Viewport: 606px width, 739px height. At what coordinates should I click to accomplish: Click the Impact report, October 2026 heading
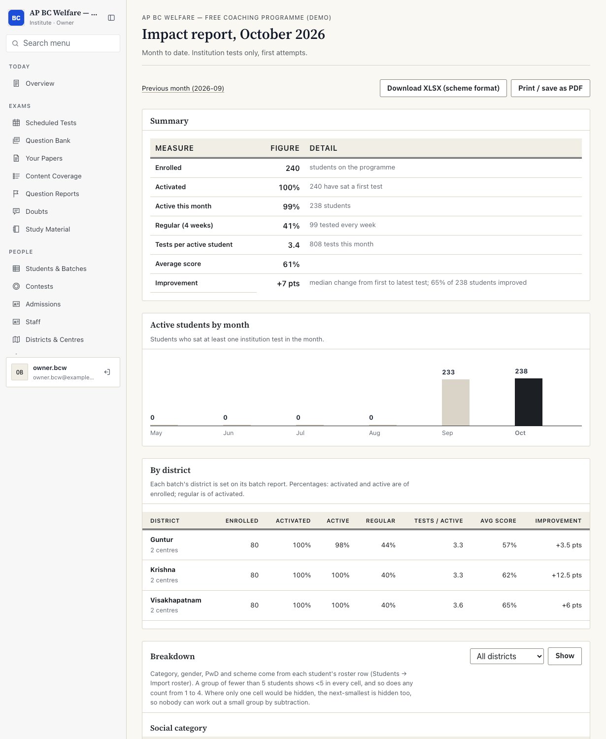click(x=234, y=34)
